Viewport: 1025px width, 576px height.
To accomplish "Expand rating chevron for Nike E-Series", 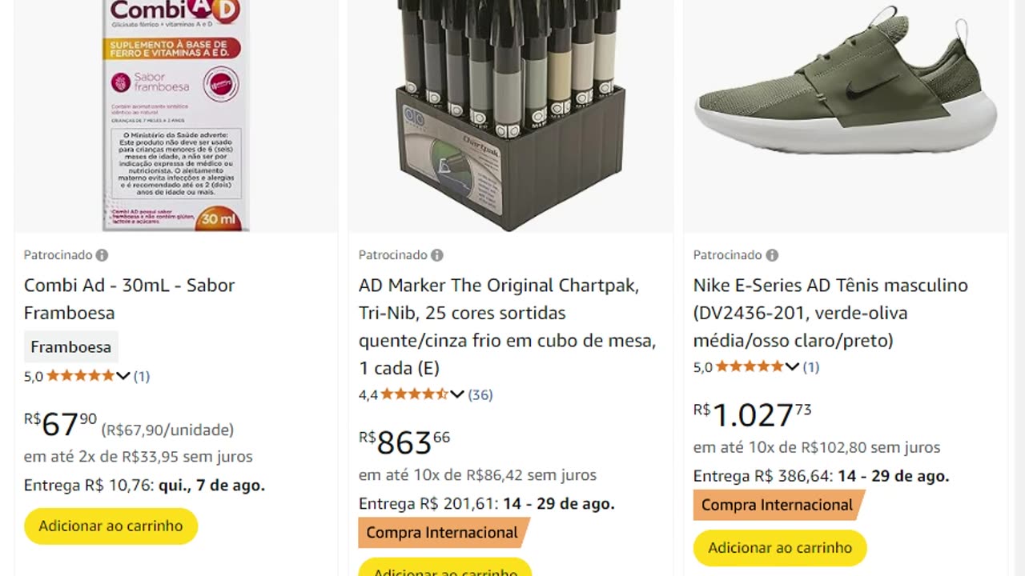I will click(792, 367).
